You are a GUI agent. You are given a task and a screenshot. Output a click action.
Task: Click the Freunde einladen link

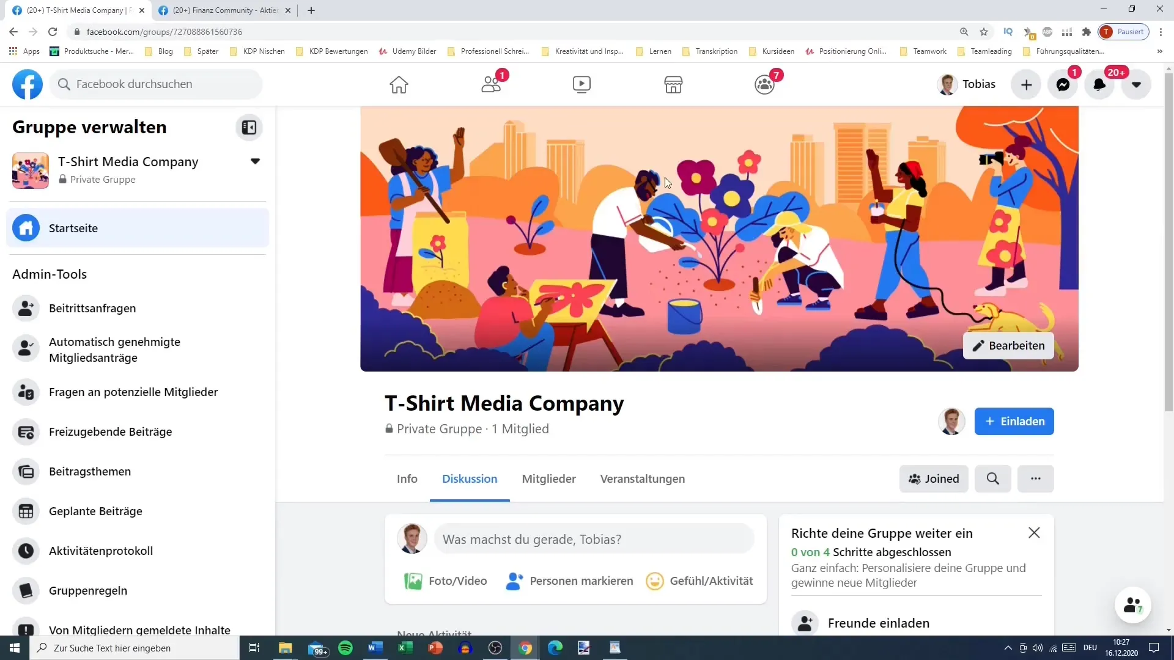point(879,623)
